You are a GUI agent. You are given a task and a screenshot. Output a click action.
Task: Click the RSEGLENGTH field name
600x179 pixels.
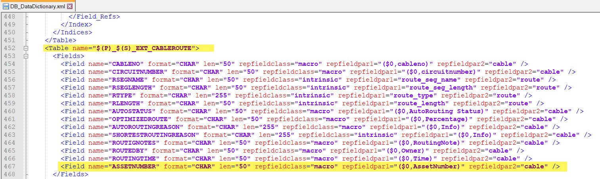[x=132, y=88]
